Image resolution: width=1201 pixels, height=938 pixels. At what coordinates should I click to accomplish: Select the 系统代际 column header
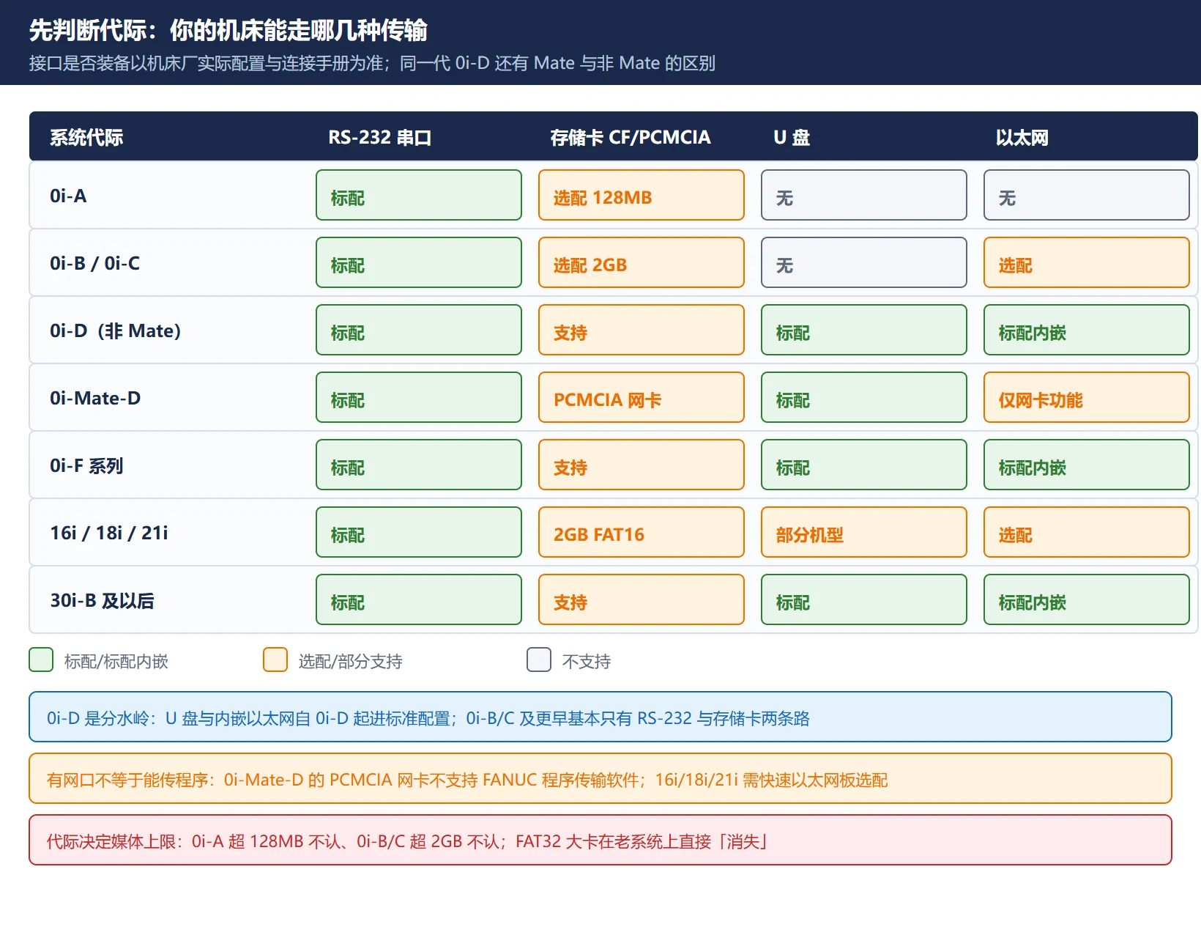pos(86,137)
